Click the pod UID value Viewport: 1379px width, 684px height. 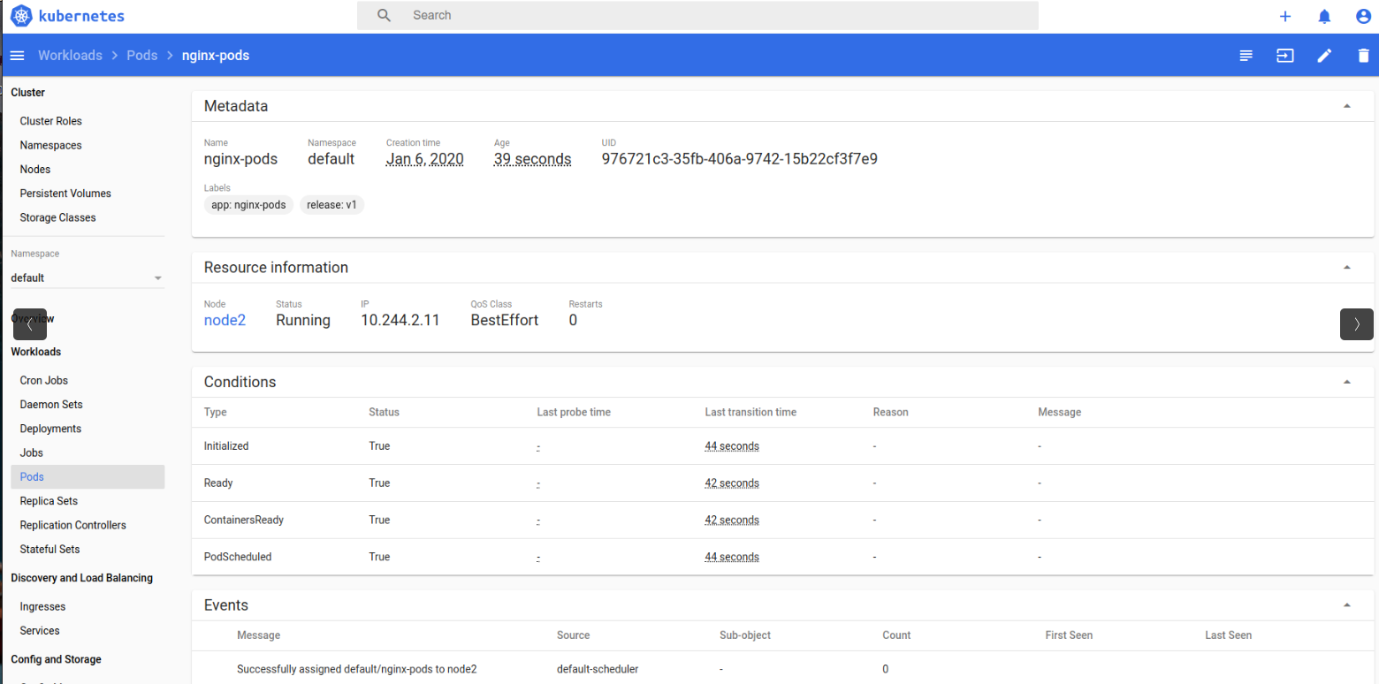(740, 159)
